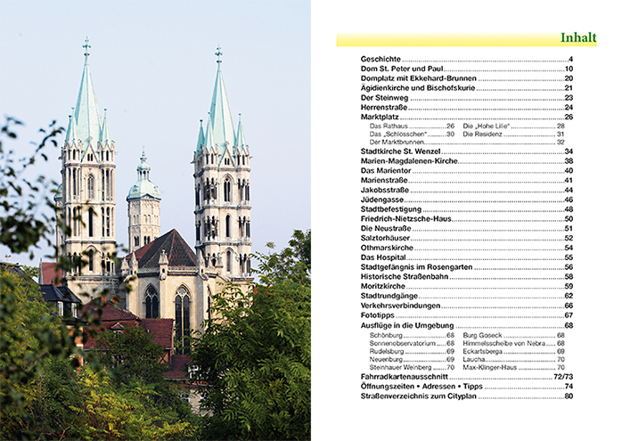Select the 'Jakobsstraße' entry
The height and width of the screenshot is (441, 622).
(467, 190)
